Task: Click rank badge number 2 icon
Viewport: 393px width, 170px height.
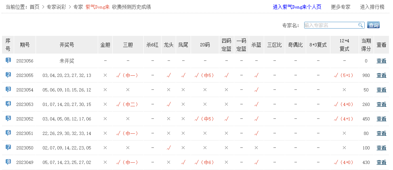Action: 8,75
